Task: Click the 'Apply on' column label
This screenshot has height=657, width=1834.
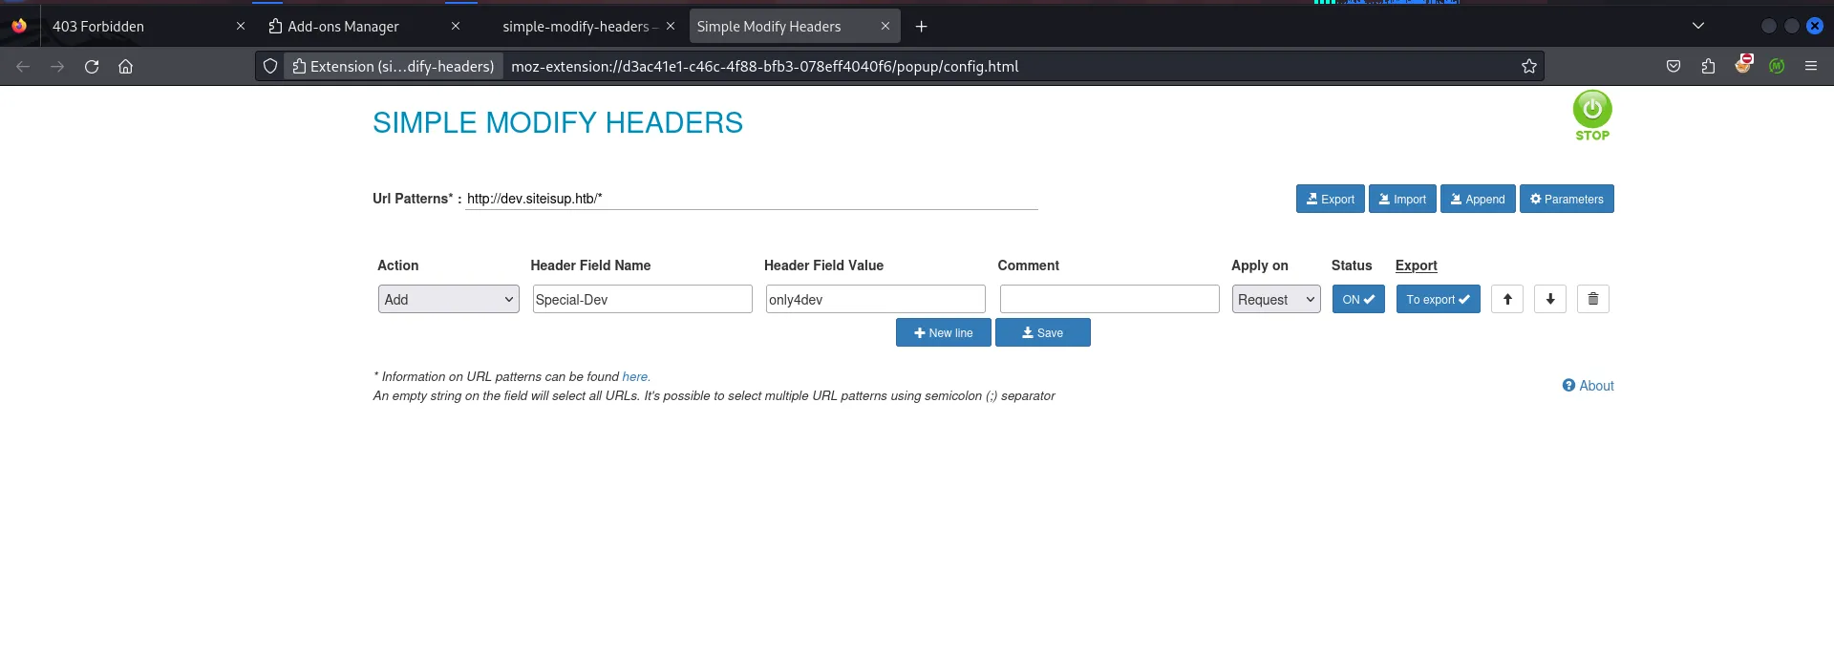Action: [1260, 265]
